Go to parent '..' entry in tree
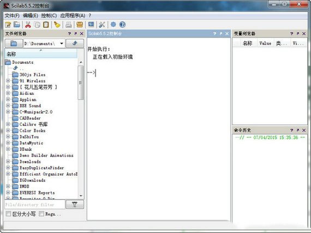This screenshot has height=233, width=311. (x=18, y=68)
